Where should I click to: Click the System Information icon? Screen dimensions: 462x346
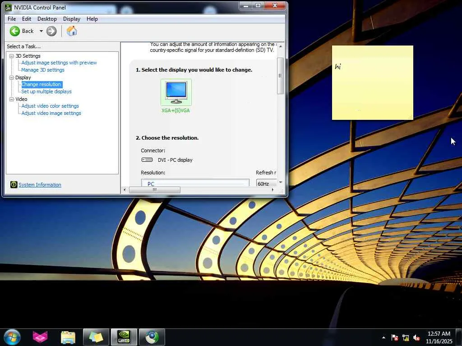tap(14, 184)
